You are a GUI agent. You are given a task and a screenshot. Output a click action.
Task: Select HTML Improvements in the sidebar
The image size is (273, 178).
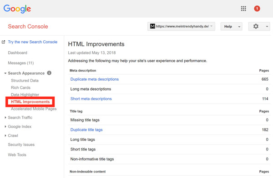[30, 102]
